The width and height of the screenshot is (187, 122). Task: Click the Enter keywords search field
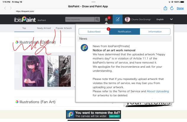click(x=80, y=19)
